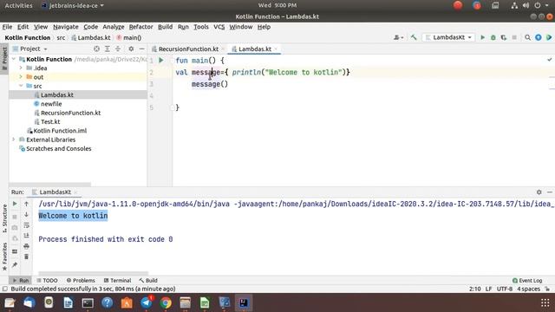Collapse the Kotlin Function root node
The image size is (555, 312).
point(14,59)
